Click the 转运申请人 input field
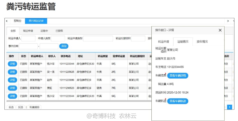 [29, 38]
